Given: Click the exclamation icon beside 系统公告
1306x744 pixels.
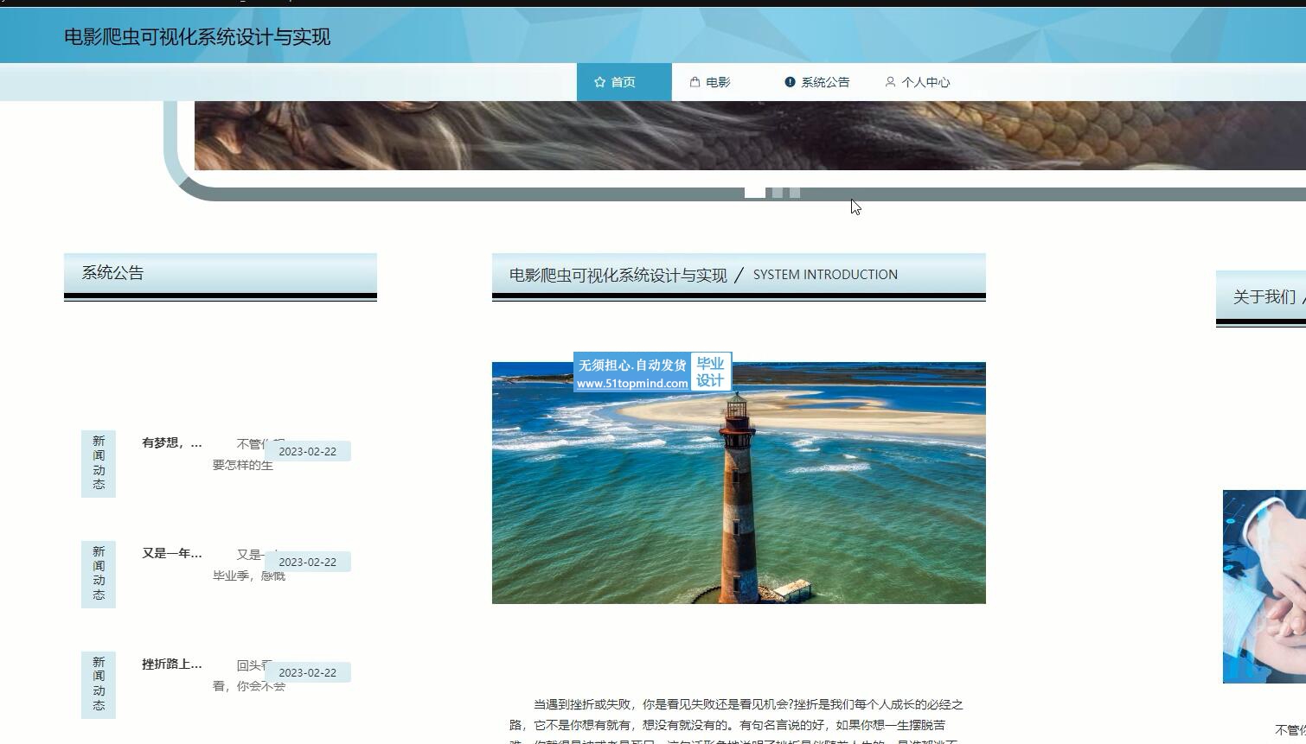Looking at the screenshot, I should point(790,82).
